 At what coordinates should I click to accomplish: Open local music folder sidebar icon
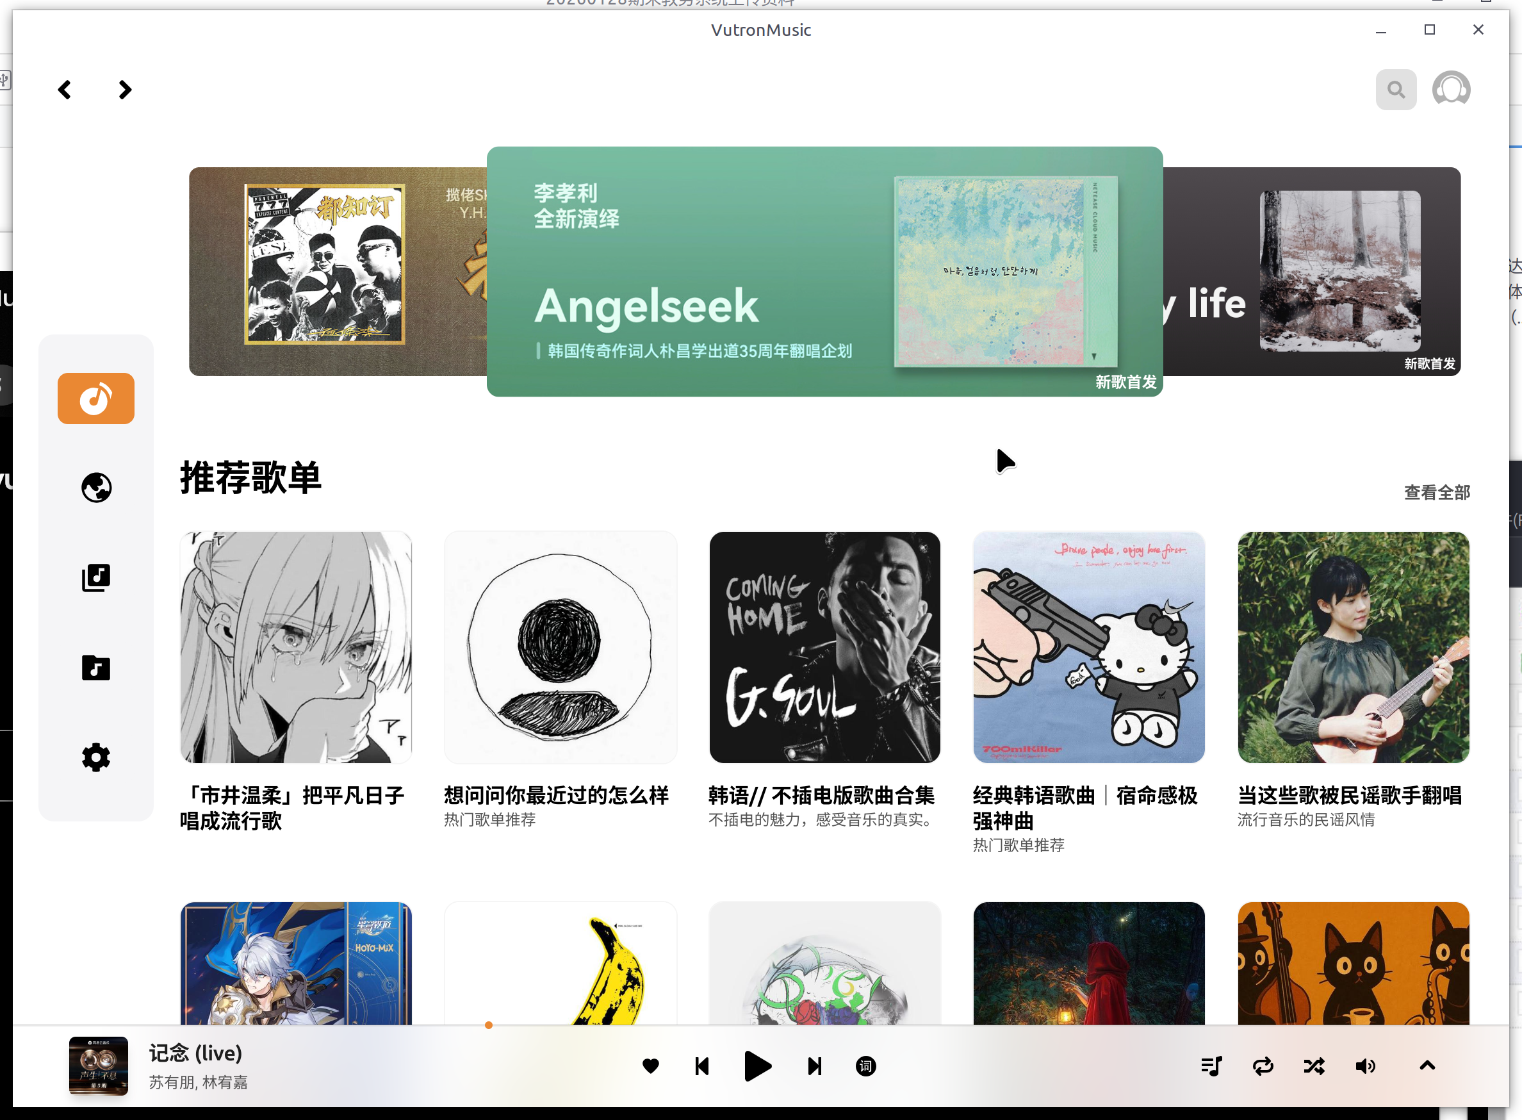tap(95, 668)
